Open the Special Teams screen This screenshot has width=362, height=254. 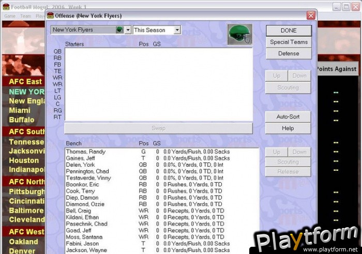click(x=289, y=42)
